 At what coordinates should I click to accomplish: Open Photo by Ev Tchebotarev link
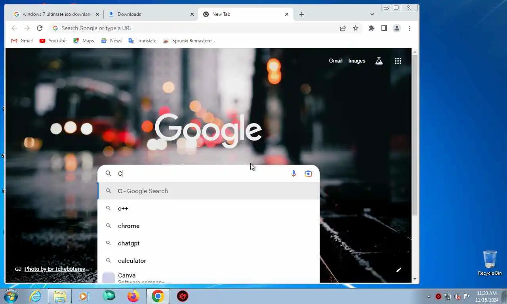tap(55, 269)
